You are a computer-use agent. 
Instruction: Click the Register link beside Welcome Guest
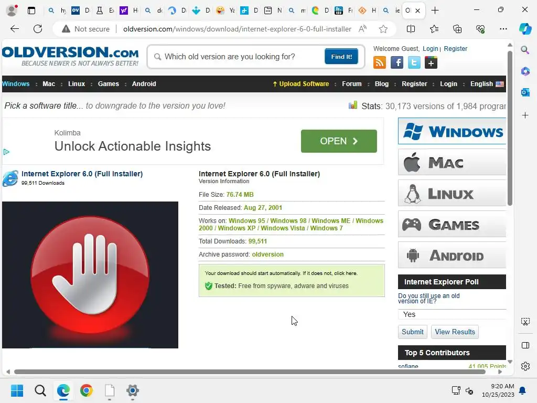tap(455, 49)
